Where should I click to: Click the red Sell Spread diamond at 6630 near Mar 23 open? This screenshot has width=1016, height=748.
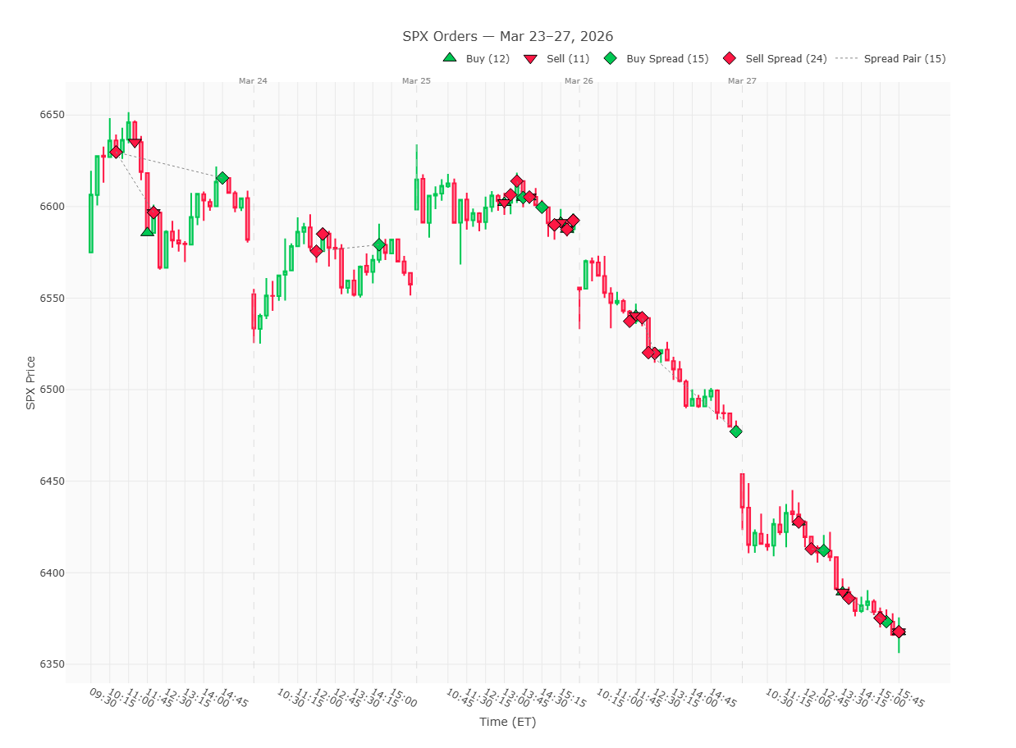114,151
